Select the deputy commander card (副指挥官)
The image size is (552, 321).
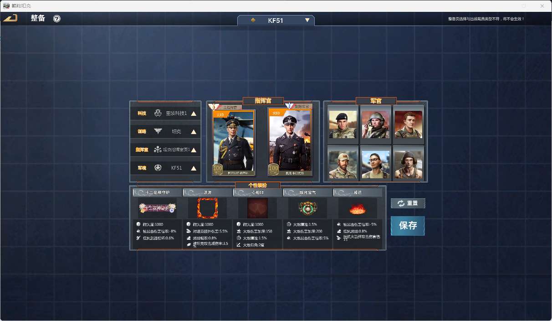[289, 143]
